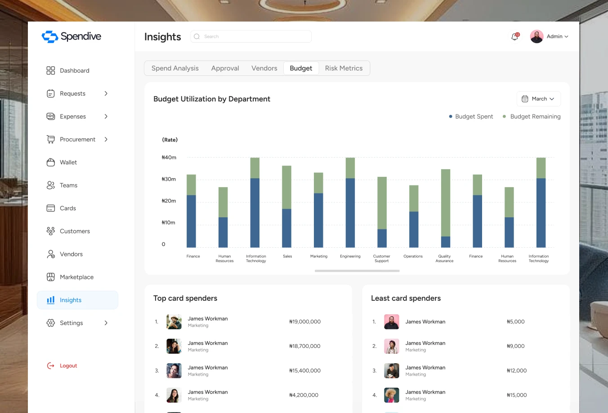The image size is (608, 413).
Task: Click the search magnifier icon
Action: (197, 36)
